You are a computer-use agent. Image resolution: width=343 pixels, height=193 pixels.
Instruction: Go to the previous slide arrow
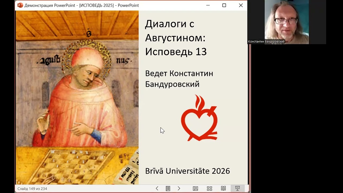[157, 188]
